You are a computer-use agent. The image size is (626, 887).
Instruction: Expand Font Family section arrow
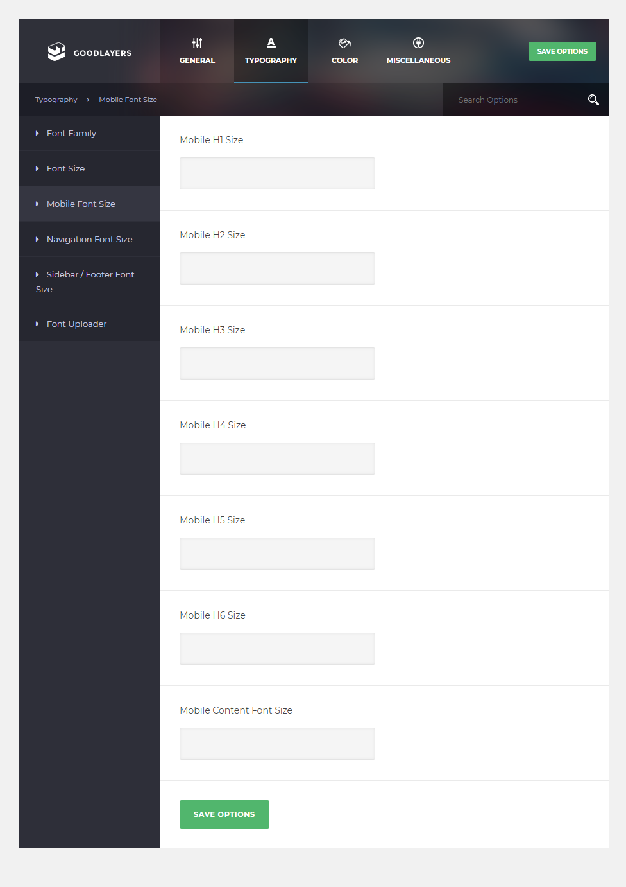pos(37,134)
